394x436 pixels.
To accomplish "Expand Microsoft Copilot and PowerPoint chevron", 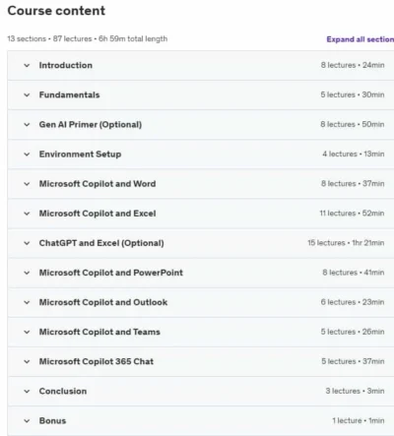I will pos(27,273).
